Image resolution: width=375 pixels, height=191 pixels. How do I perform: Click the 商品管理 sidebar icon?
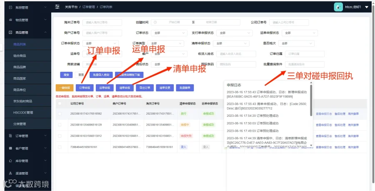click(x=10, y=32)
